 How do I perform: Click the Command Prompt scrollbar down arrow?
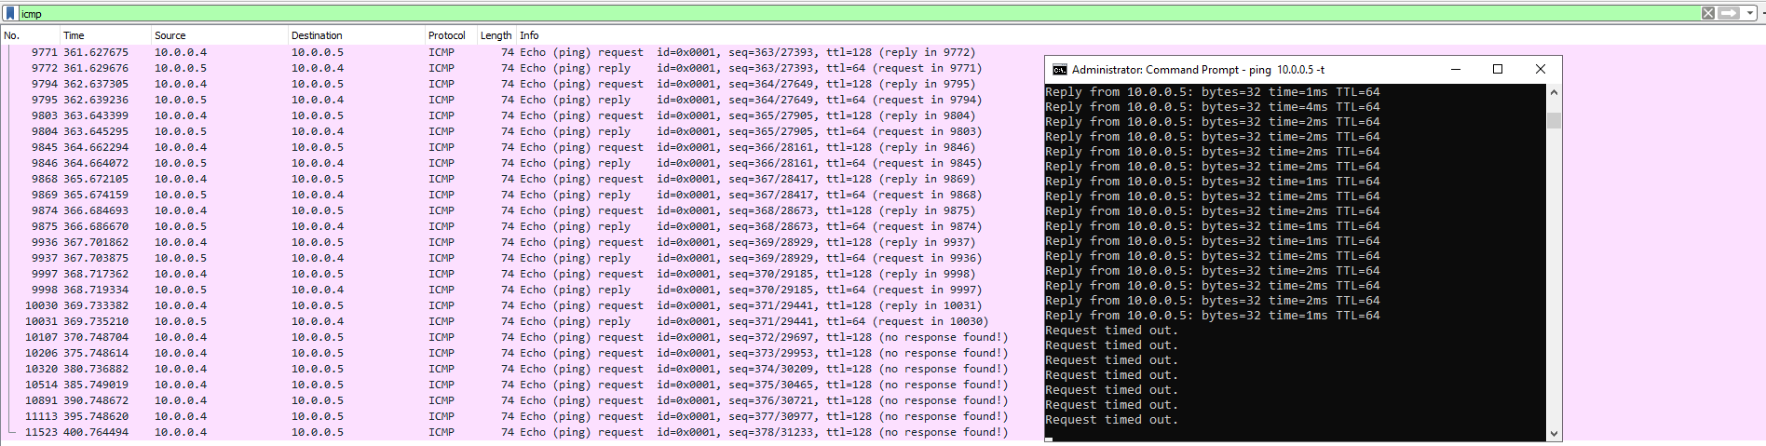[1553, 434]
